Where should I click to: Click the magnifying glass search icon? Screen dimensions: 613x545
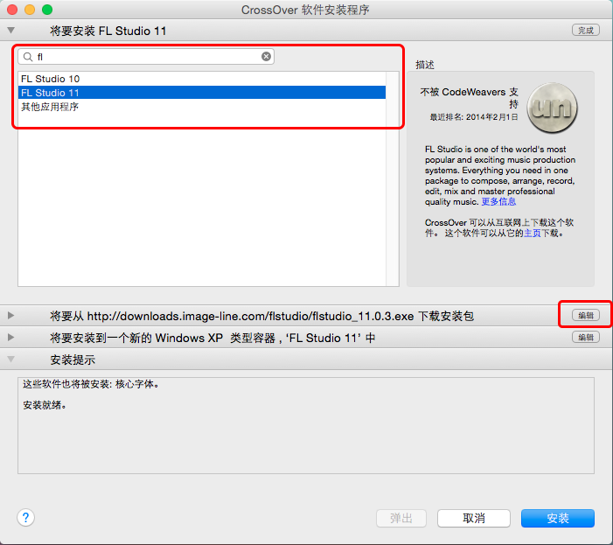(28, 57)
